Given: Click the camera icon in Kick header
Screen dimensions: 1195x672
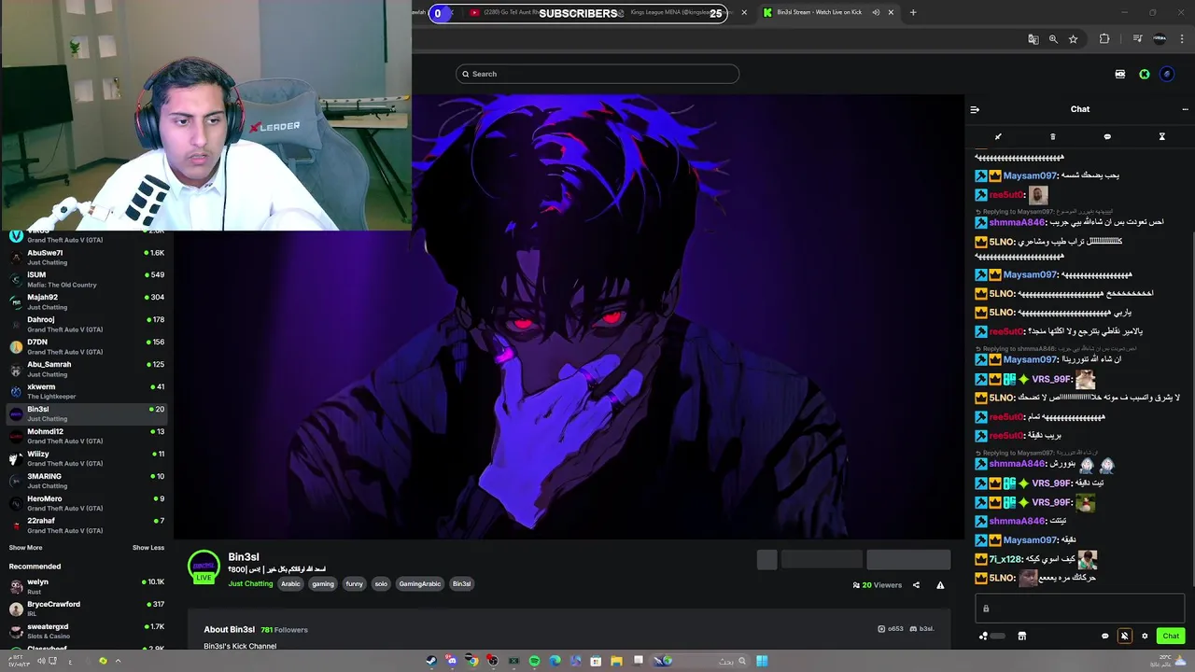Looking at the screenshot, I should coord(1120,75).
